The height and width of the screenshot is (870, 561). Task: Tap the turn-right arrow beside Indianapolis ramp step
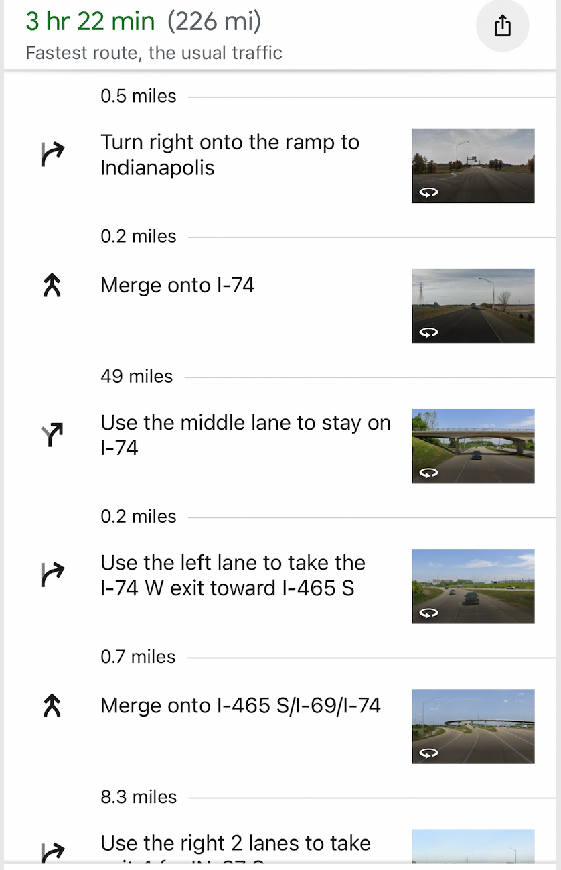(x=52, y=154)
